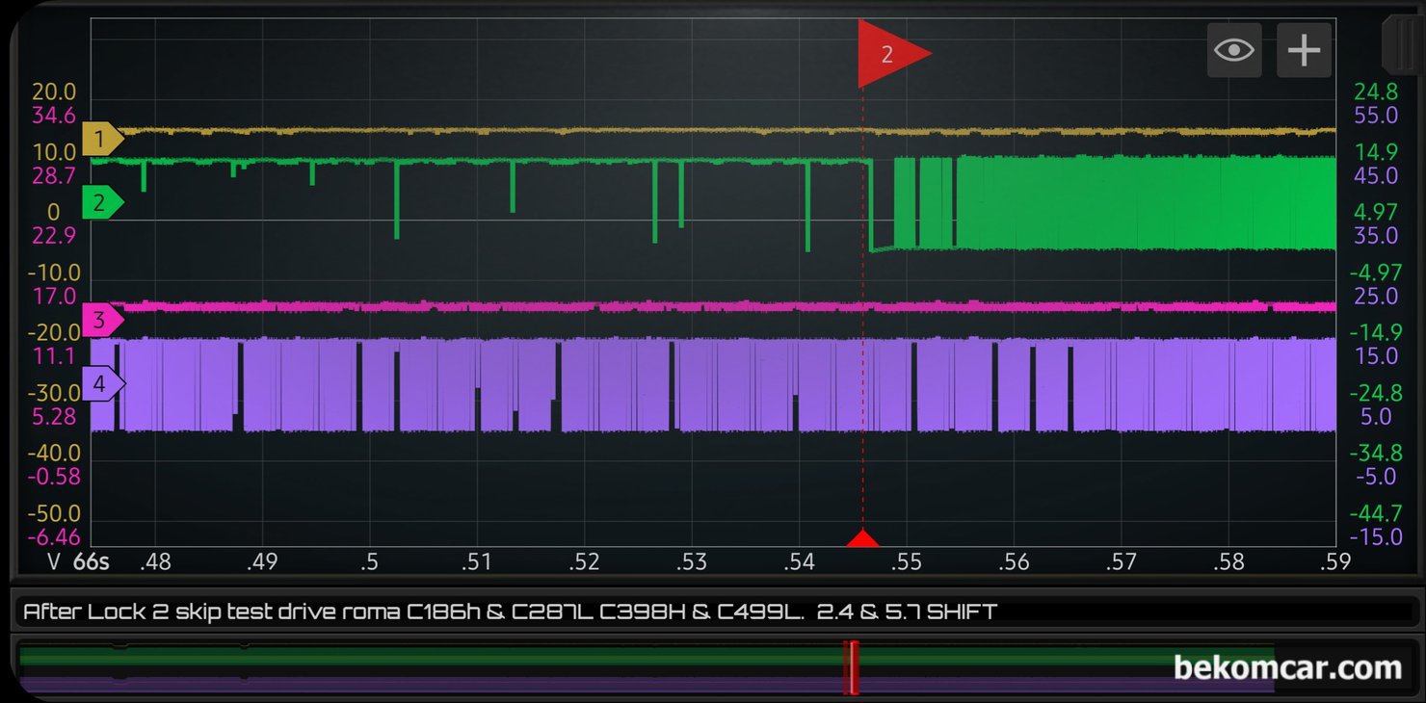
Task: Click the '.5' time axis tick
Action: click(x=369, y=562)
